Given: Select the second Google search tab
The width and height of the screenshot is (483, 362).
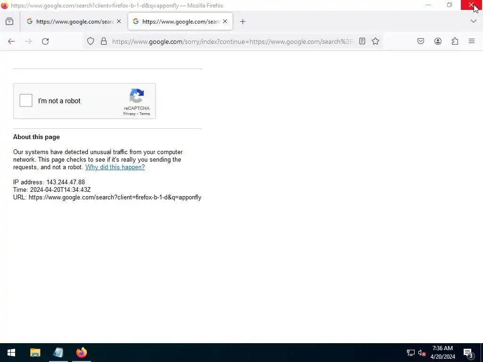Looking at the screenshot, I should [x=180, y=22].
